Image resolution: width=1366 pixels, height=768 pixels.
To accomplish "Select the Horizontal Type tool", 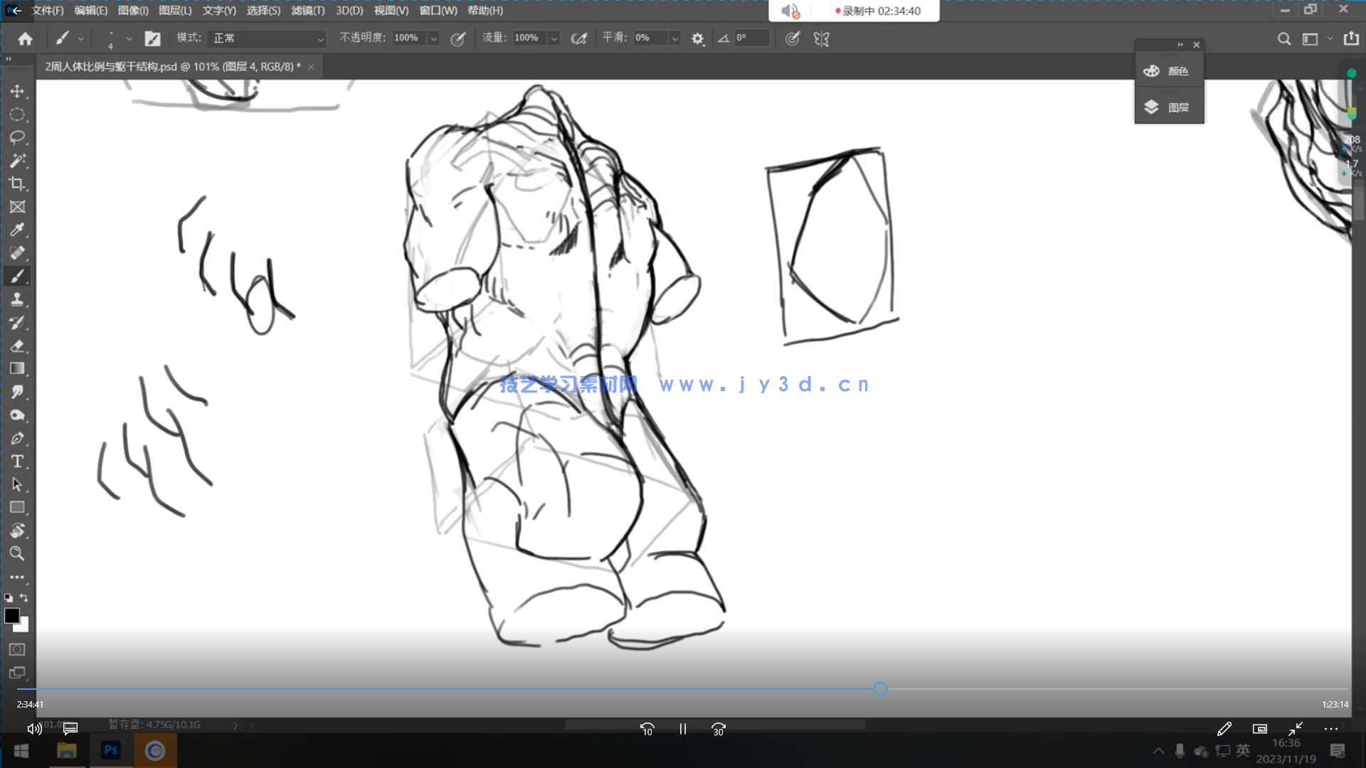I will 17,462.
